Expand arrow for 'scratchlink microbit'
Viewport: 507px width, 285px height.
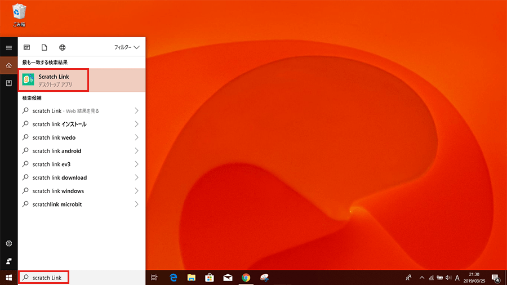coord(136,204)
